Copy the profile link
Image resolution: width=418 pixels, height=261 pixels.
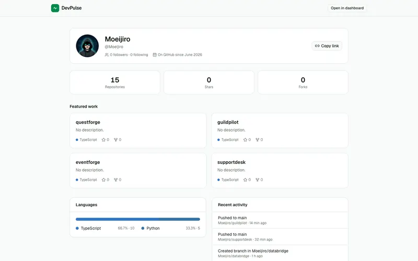click(327, 46)
